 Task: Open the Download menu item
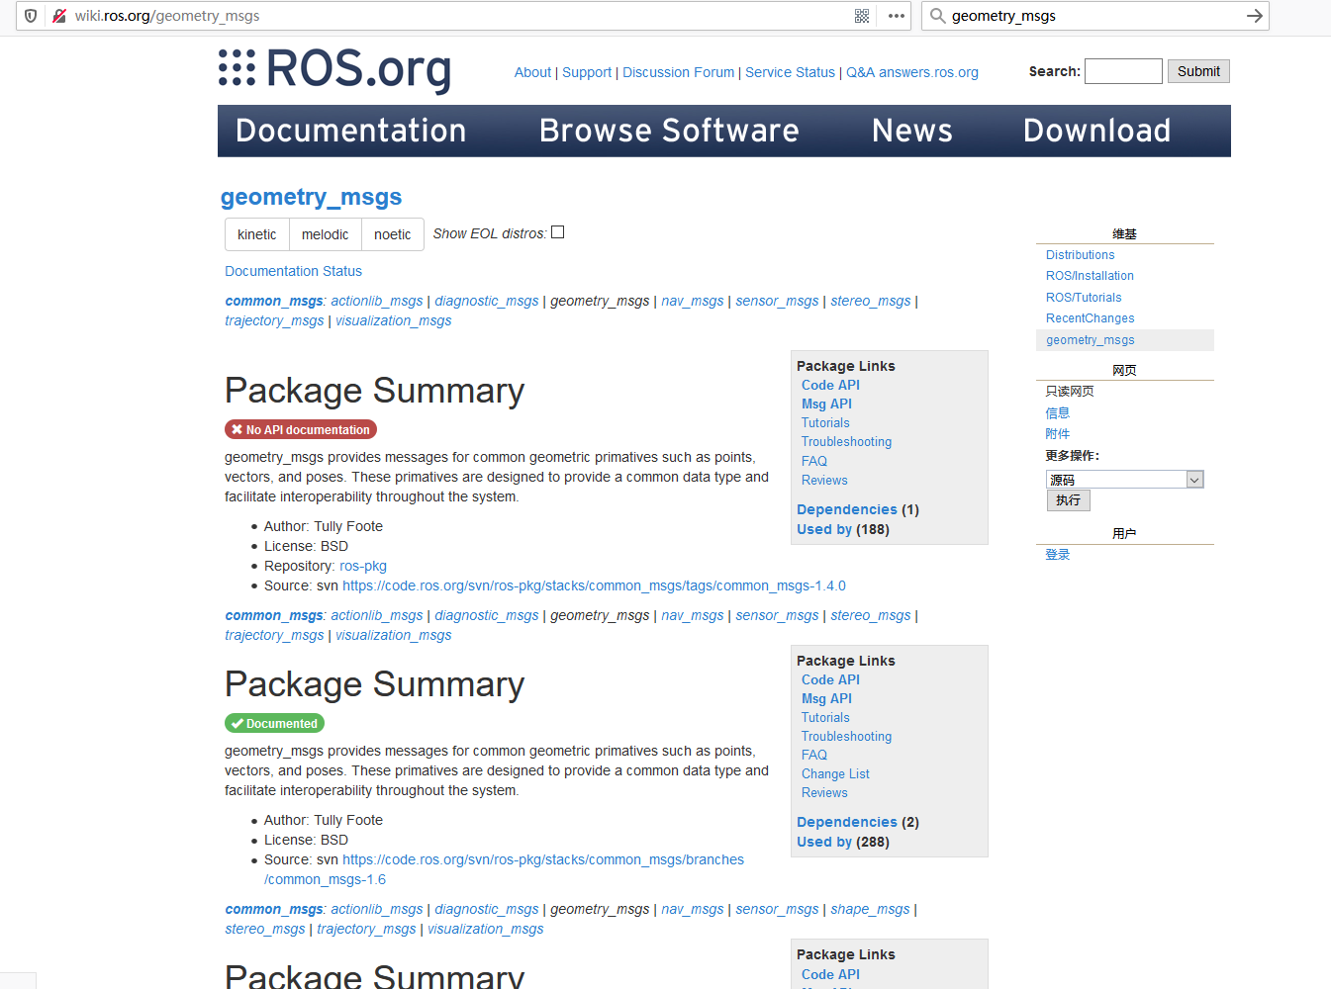[1096, 131]
